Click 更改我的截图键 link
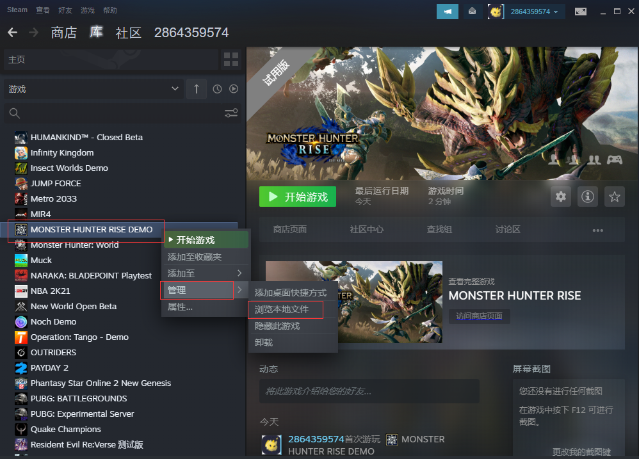The width and height of the screenshot is (639, 459). [581, 452]
